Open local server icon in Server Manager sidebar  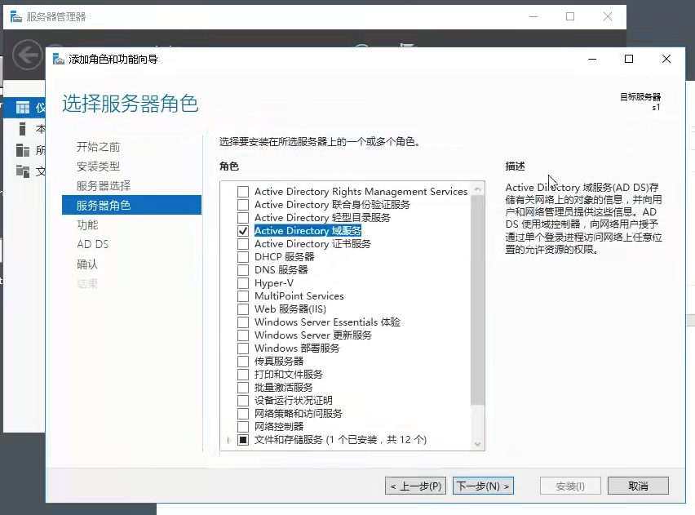[23, 129]
